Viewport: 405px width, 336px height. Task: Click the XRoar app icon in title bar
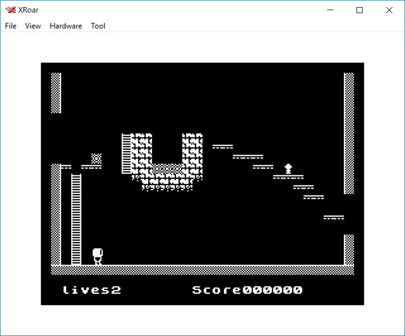[10, 10]
